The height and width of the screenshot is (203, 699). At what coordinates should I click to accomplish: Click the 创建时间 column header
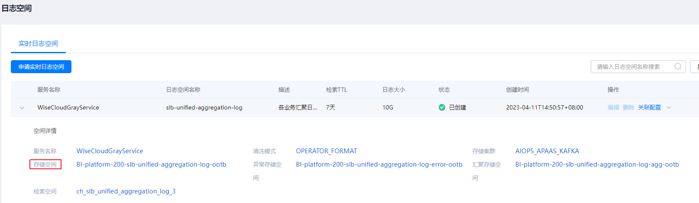point(517,90)
